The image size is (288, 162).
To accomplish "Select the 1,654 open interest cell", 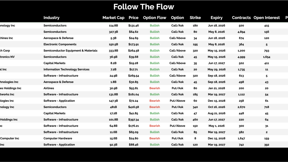I will (x=266, y=57).
